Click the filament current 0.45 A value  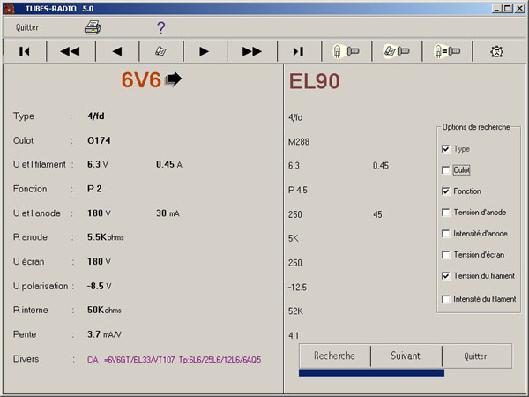(169, 164)
